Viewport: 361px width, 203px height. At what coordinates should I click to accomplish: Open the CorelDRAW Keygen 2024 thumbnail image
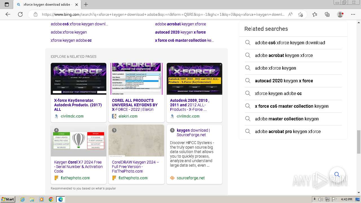tap(136, 140)
